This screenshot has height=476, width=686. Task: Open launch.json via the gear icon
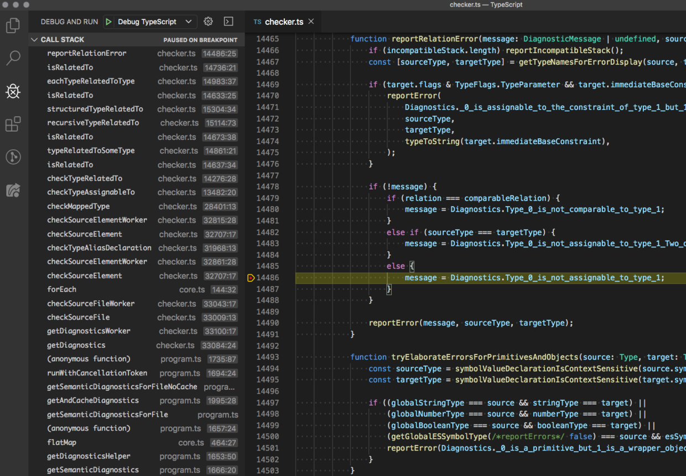click(x=208, y=22)
